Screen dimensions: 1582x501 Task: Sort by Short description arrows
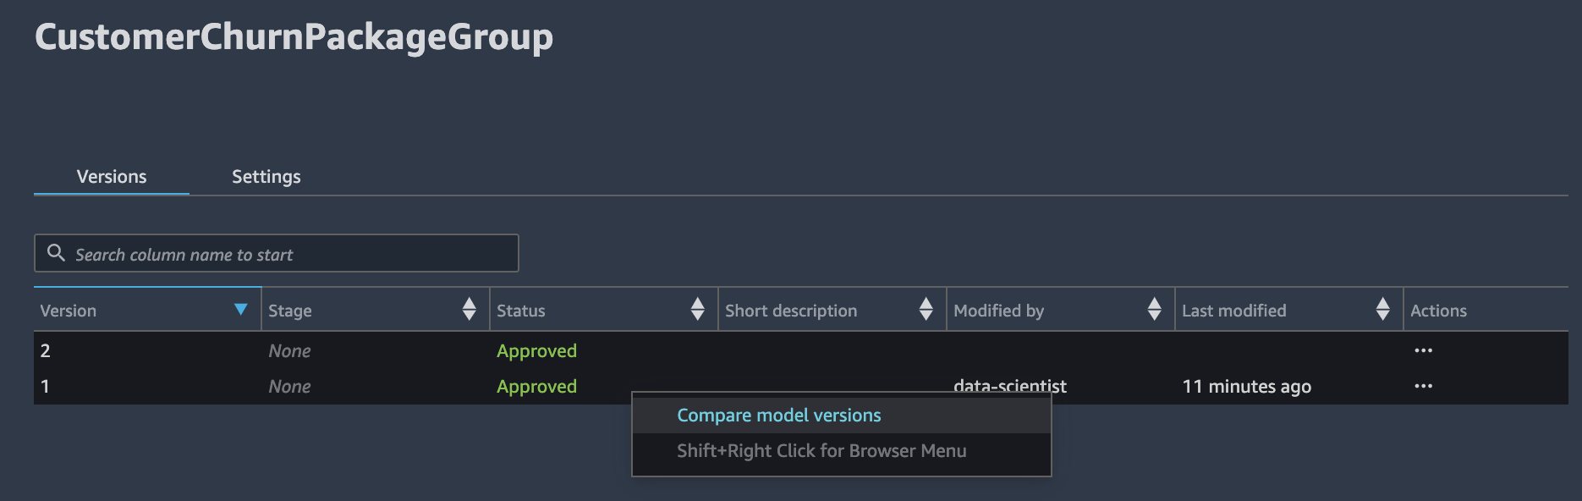(926, 310)
